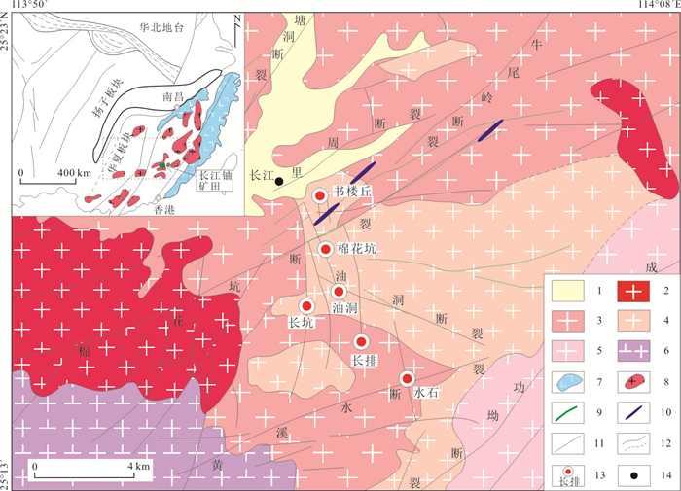Click the legend 9 green line symbol
This screenshot has height=491, width=681.
tap(567, 412)
